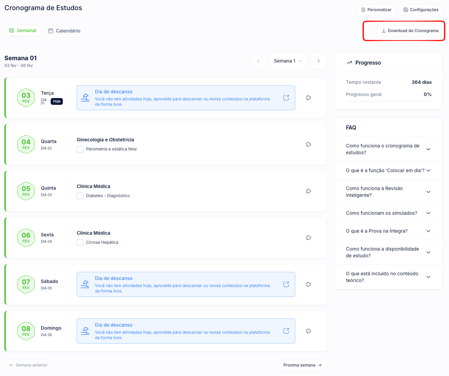The width and height of the screenshot is (449, 376).
Task: Click Download do Cronograma button
Action: coord(409,31)
